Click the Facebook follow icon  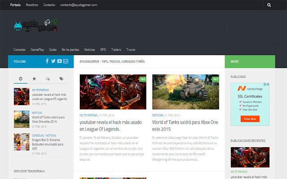pyautogui.click(x=47, y=61)
